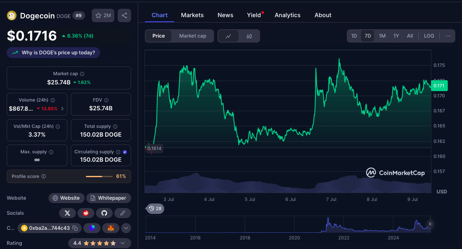Click the historical mini chart timeline
The image size is (462, 249).
288,224
